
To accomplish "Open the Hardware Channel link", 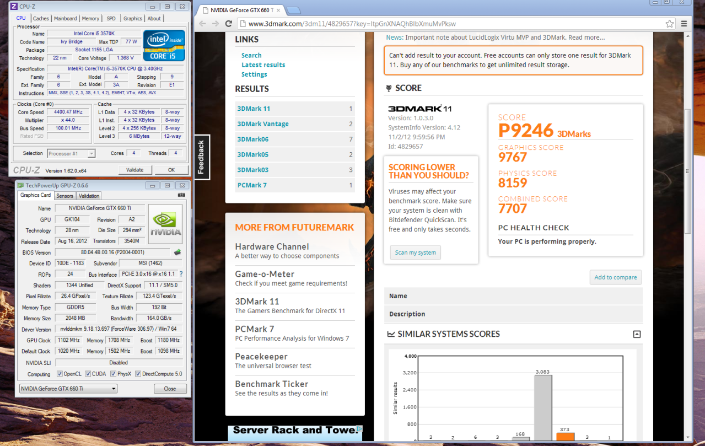I will coord(272,246).
